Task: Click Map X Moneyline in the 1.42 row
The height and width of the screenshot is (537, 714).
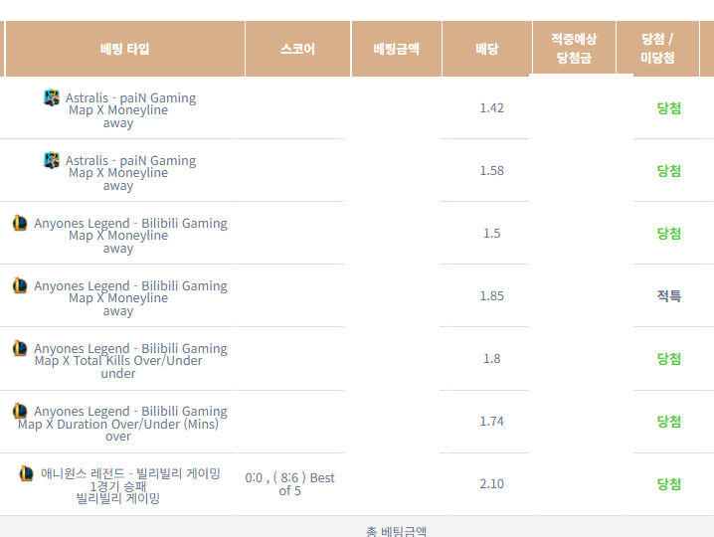Action: (118, 110)
